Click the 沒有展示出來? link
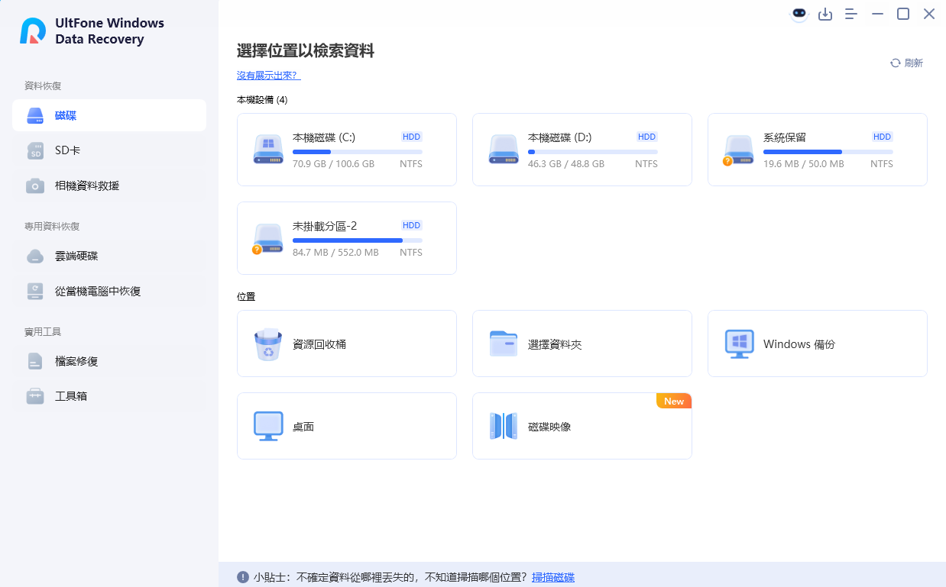 pyautogui.click(x=269, y=76)
